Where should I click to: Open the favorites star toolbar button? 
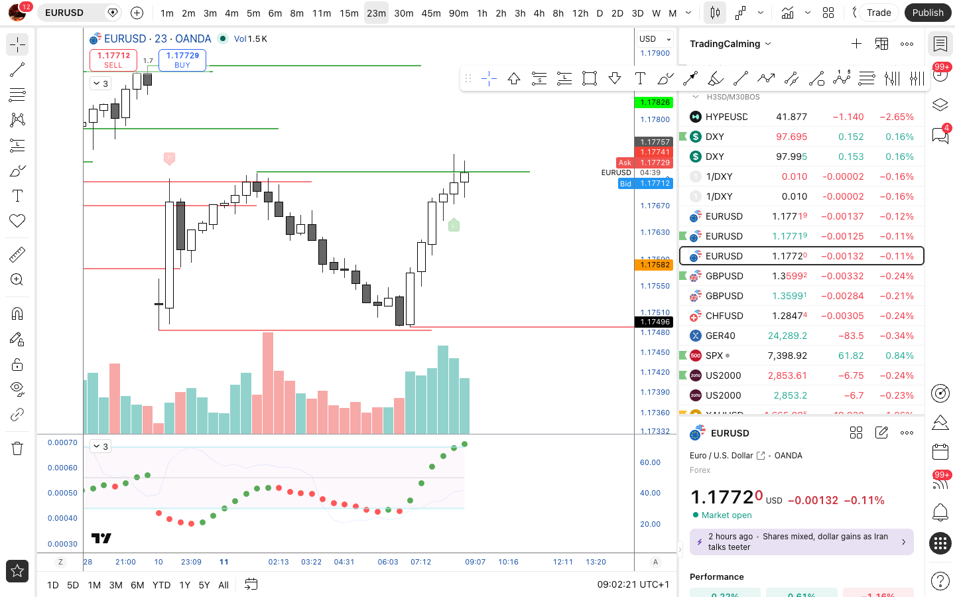point(17,571)
